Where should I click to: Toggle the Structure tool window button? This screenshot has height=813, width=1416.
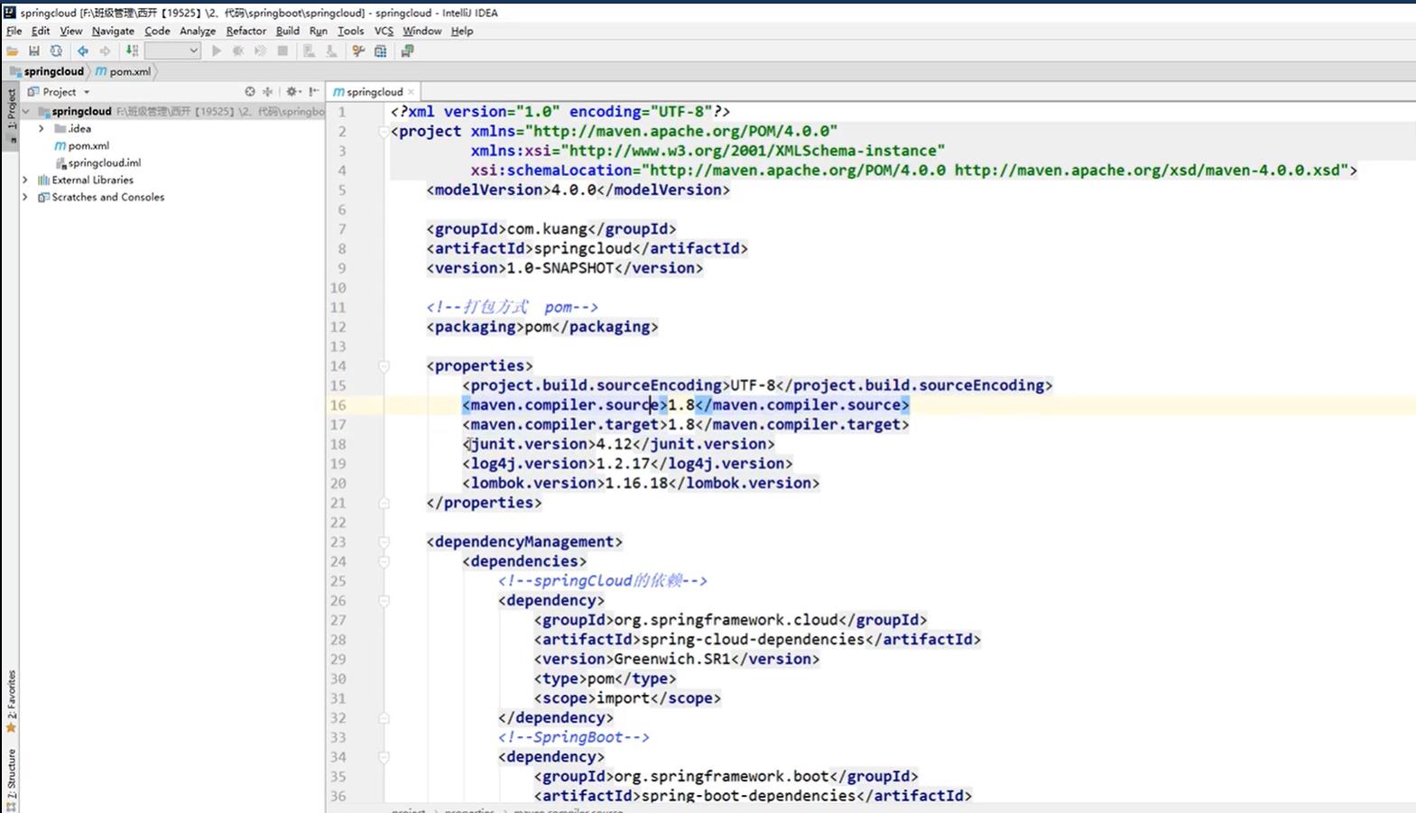tap(11, 779)
